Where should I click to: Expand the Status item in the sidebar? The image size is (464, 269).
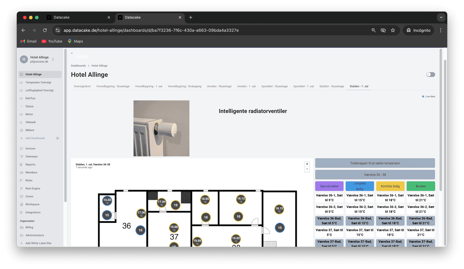pos(29,106)
